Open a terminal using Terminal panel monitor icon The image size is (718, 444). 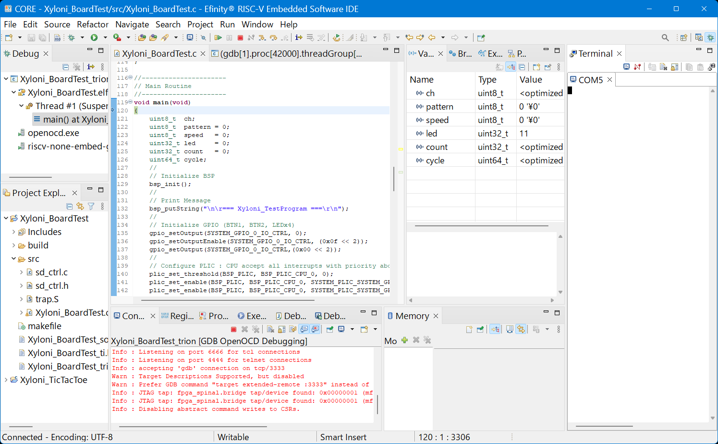[x=626, y=67]
